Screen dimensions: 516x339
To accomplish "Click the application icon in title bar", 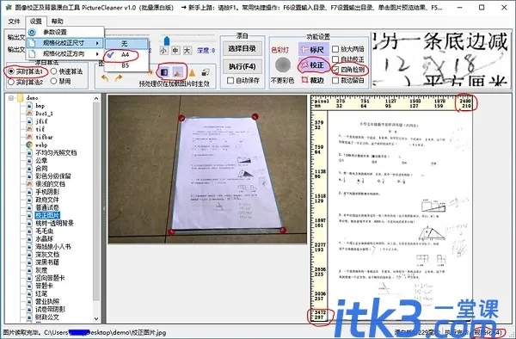I will pos(9,7).
